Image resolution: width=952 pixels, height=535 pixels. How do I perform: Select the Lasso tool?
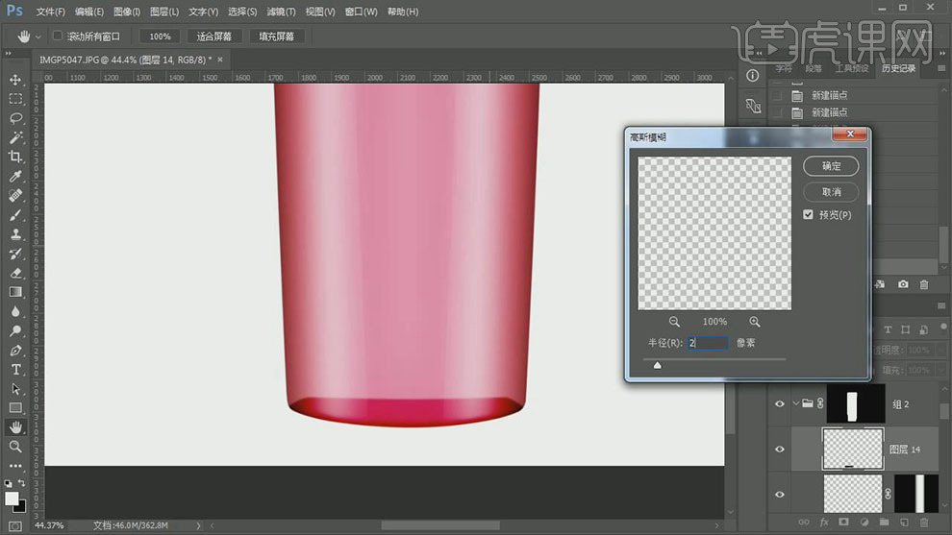(x=15, y=118)
